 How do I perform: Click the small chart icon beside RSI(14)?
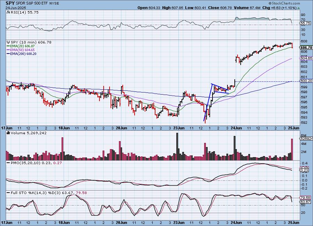coord(8,12)
